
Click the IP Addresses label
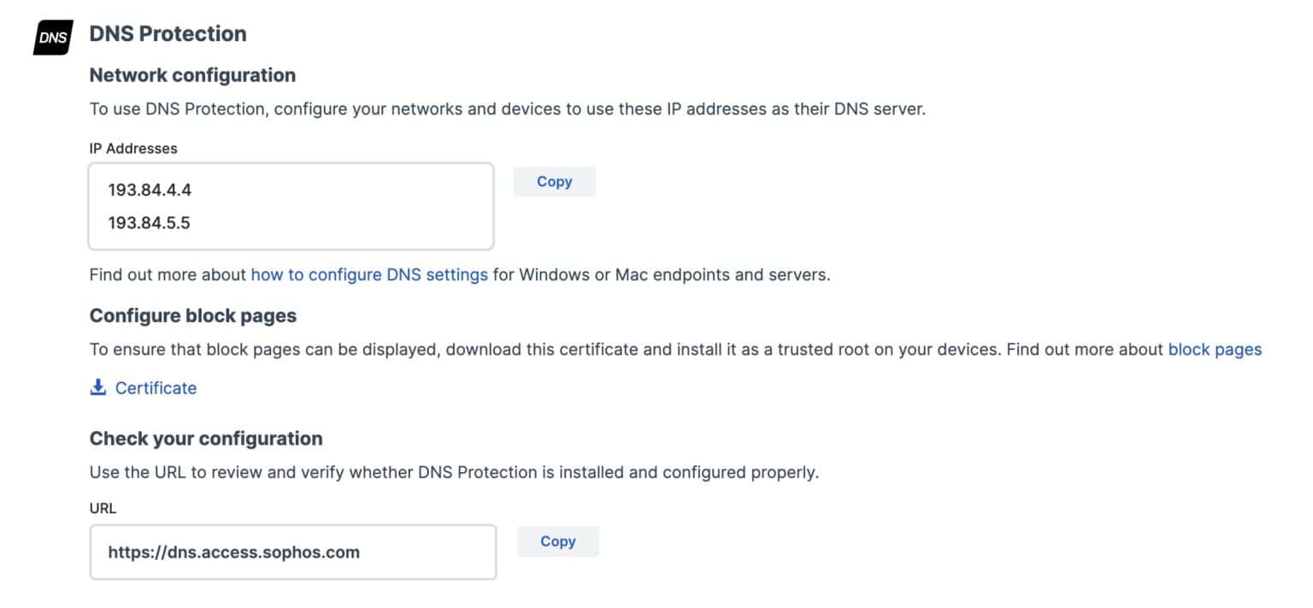click(x=132, y=148)
